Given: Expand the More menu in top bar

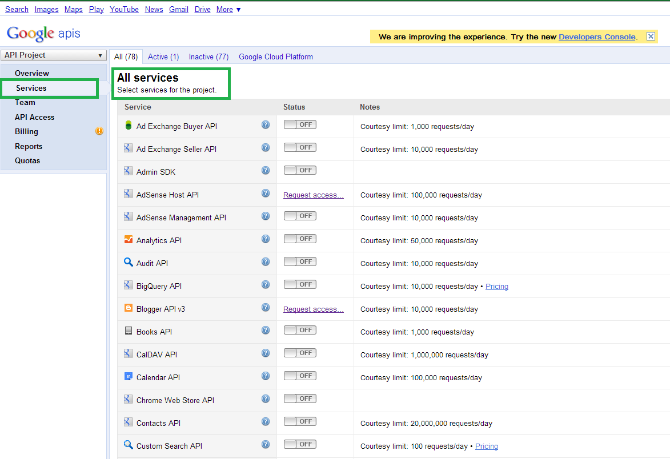Looking at the screenshot, I should 228,9.
